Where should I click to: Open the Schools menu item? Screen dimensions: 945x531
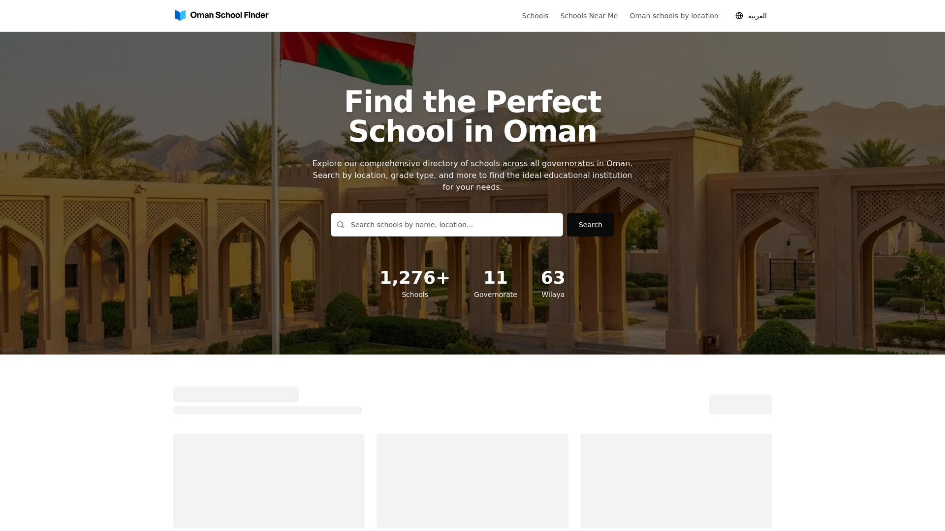535,16
